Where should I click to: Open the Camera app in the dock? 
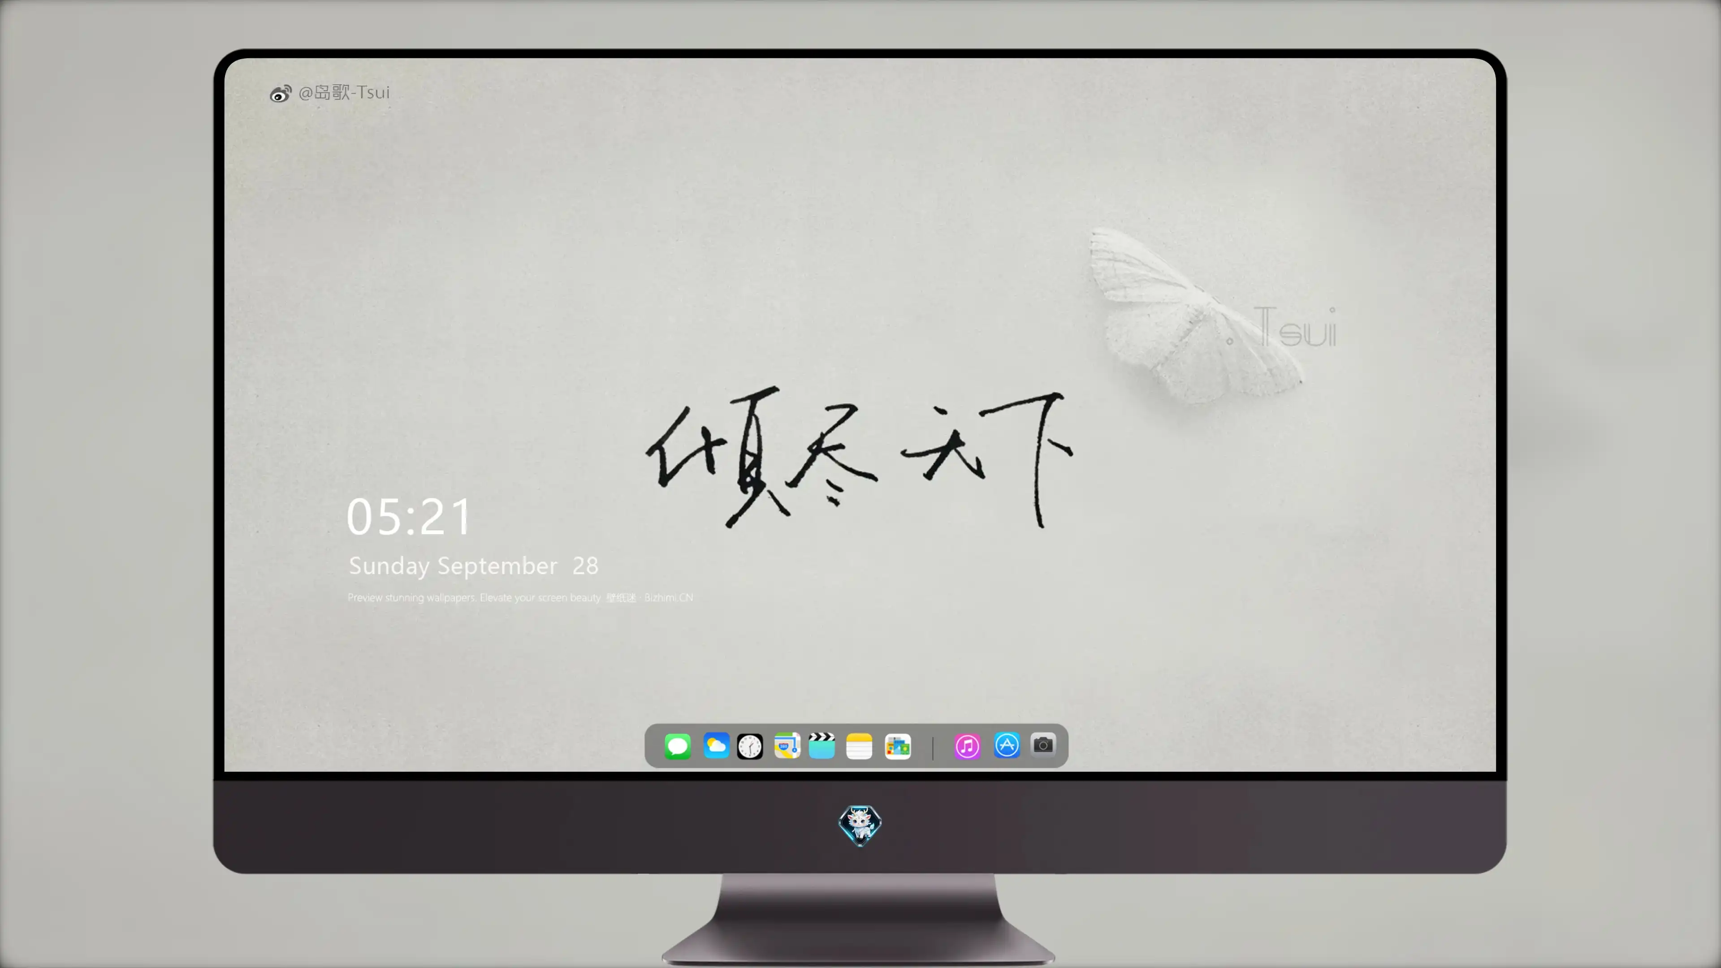[x=1043, y=745]
